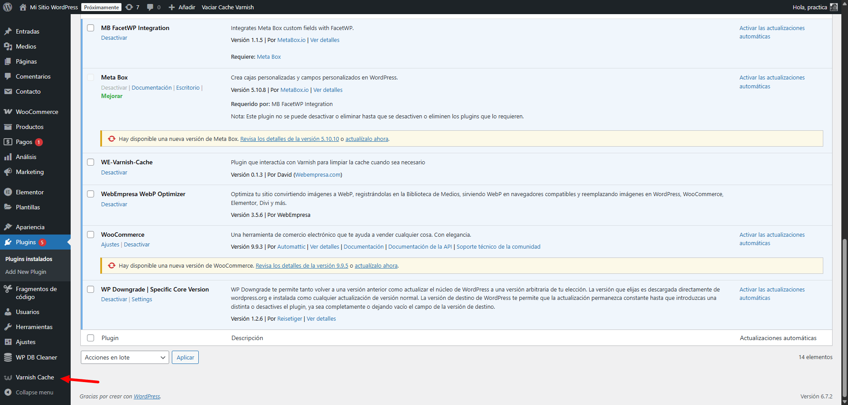Click the Marketing megaphone icon

click(8, 172)
